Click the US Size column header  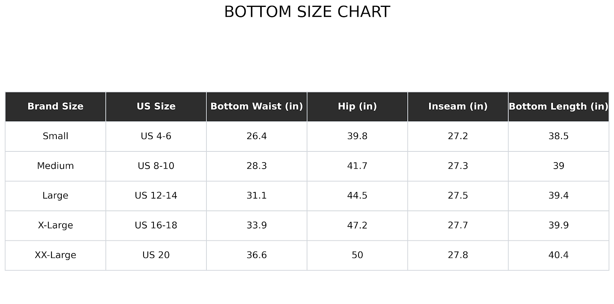tap(156, 107)
